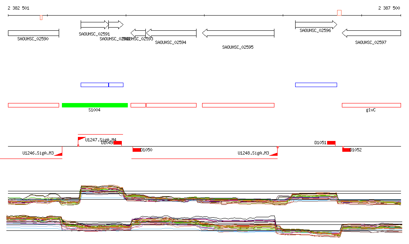Click the end coordinate 2 387 500

point(389,8)
